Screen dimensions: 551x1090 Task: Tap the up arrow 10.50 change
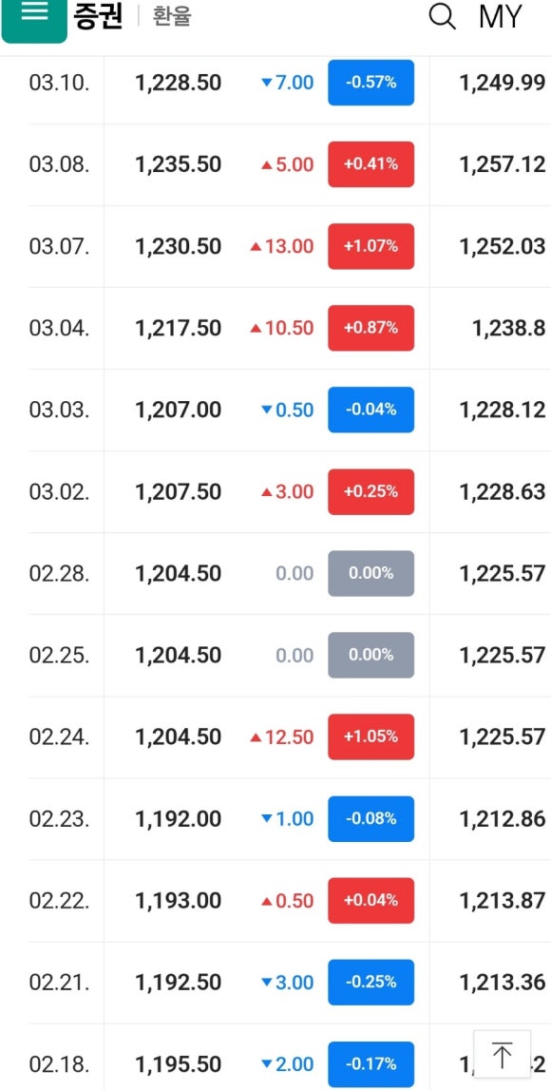point(281,328)
